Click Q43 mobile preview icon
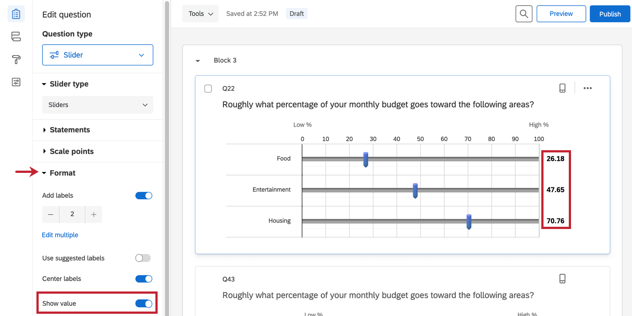The height and width of the screenshot is (316, 632). click(x=562, y=279)
